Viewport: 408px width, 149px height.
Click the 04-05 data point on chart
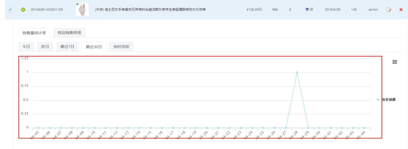(x=38, y=128)
